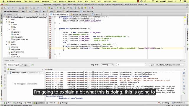Expand the gradle folder
This screenshot has height=106, width=189.
point(6,44)
